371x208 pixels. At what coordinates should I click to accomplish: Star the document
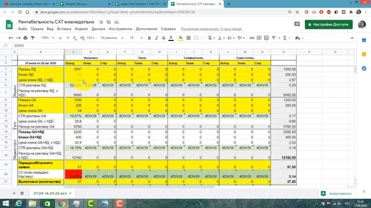[x=101, y=22]
